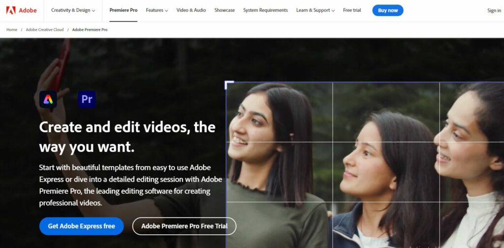Go to System Requirements

click(x=265, y=10)
